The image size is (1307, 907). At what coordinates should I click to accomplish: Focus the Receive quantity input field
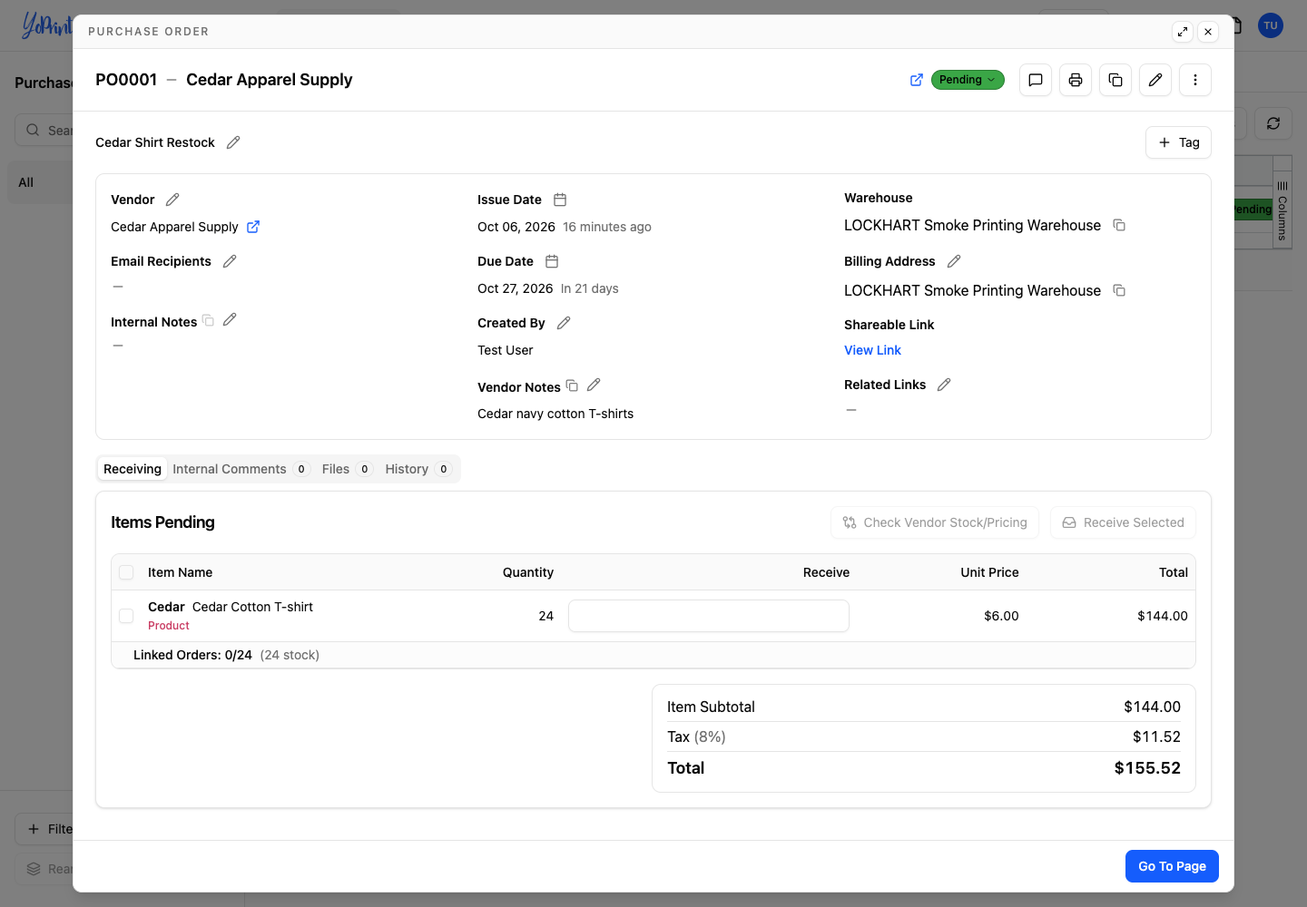point(709,616)
